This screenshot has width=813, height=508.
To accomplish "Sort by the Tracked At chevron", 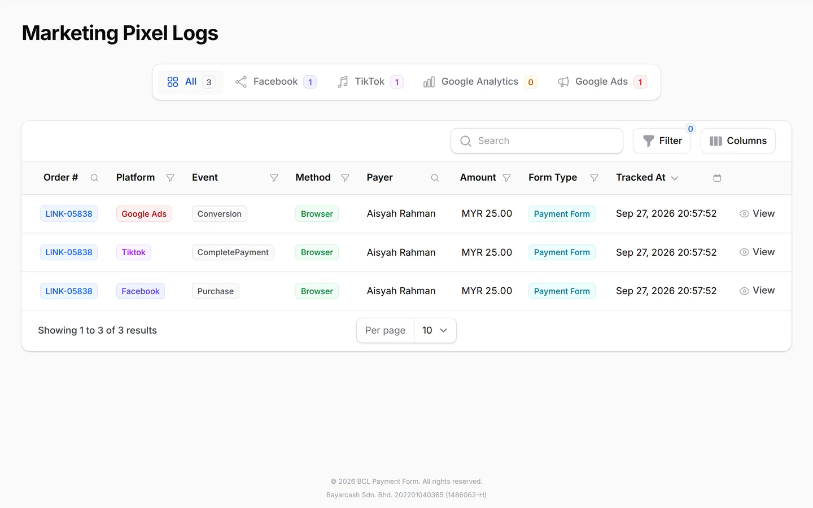I will click(675, 178).
